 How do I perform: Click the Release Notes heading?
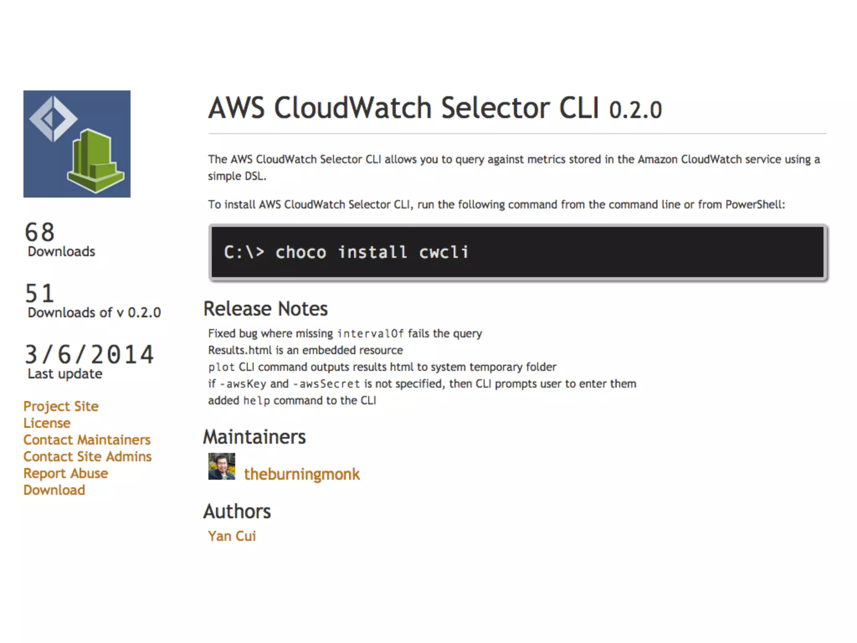(265, 309)
